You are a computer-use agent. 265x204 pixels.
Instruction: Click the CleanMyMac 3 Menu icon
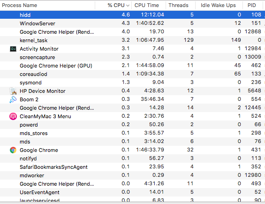pos(13,116)
